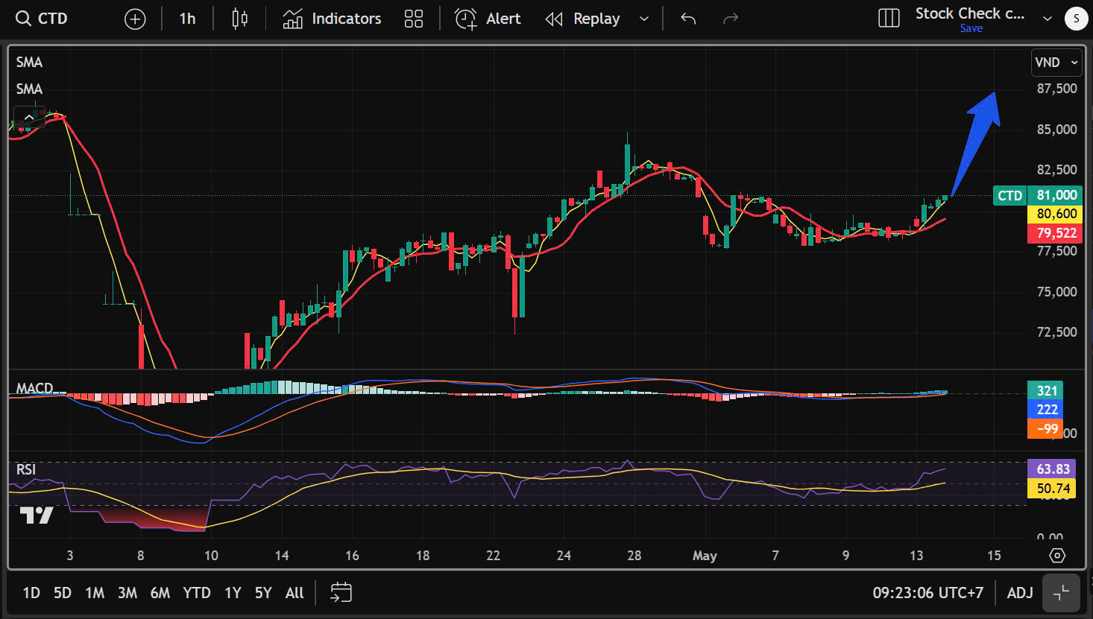Change the VND currency selector
The width and height of the screenshot is (1093, 619).
click(1056, 63)
